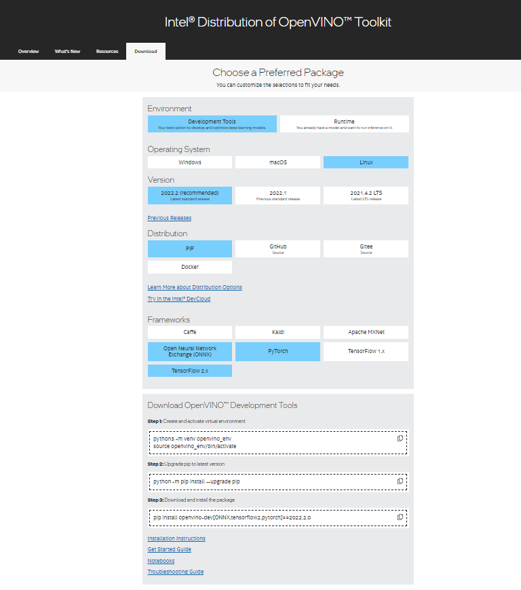Toggle PyTorch framework
This screenshot has height=590, width=521.
click(x=277, y=352)
